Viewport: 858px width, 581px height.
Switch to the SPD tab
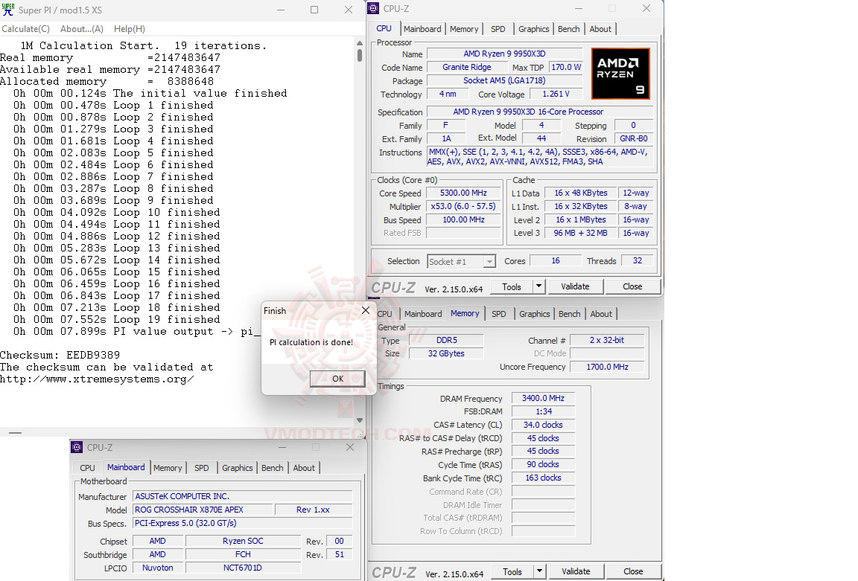tap(498, 28)
